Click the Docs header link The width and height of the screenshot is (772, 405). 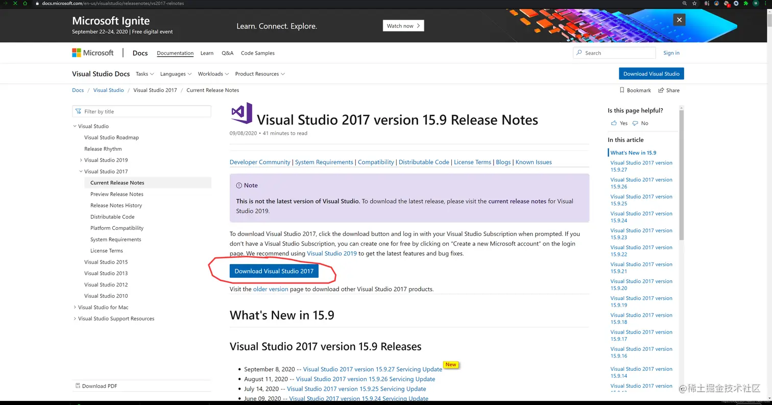[x=140, y=53]
